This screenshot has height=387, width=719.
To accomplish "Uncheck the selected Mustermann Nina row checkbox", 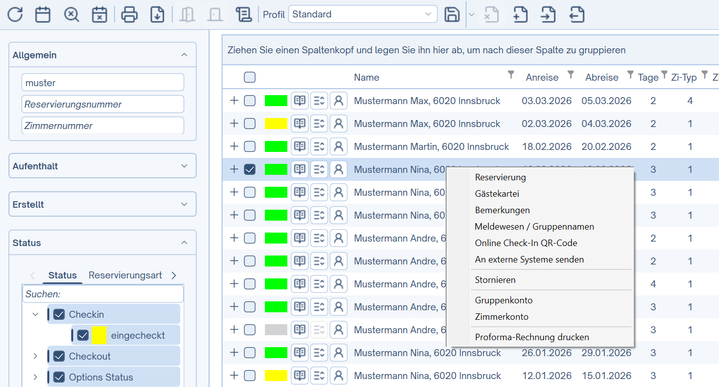I will 250,169.
